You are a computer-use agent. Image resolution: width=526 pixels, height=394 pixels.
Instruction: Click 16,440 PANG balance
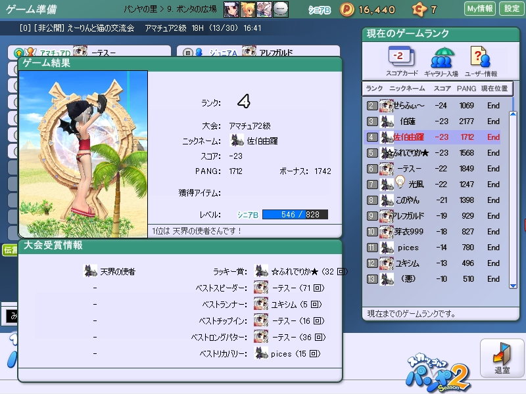377,10
